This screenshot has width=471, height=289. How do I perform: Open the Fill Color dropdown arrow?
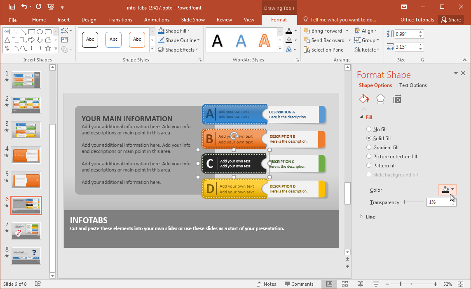click(453, 190)
